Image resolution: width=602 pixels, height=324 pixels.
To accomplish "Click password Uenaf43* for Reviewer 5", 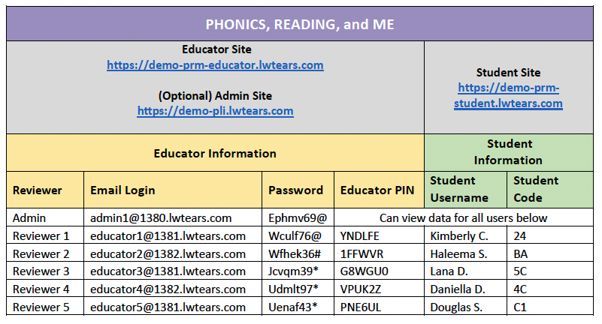I will coord(294,307).
